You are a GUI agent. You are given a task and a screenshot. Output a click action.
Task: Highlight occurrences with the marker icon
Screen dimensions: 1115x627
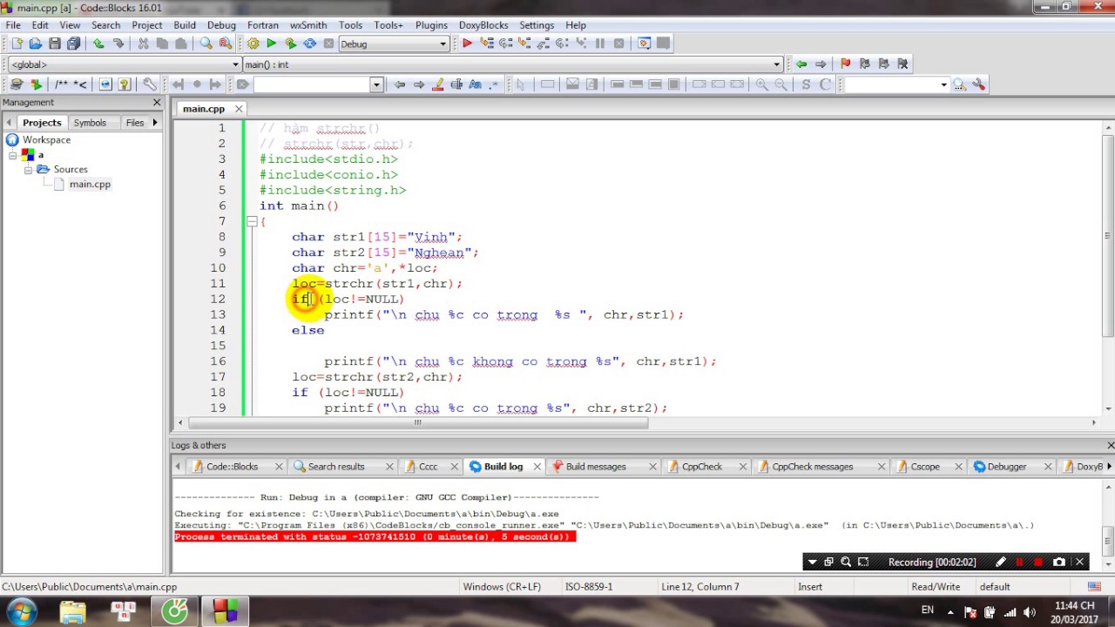437,84
